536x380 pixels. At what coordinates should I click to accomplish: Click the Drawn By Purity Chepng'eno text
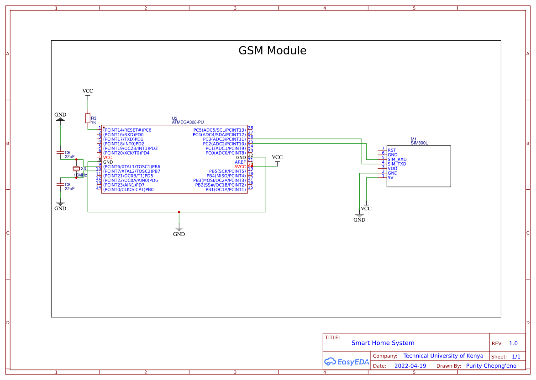(x=492, y=366)
